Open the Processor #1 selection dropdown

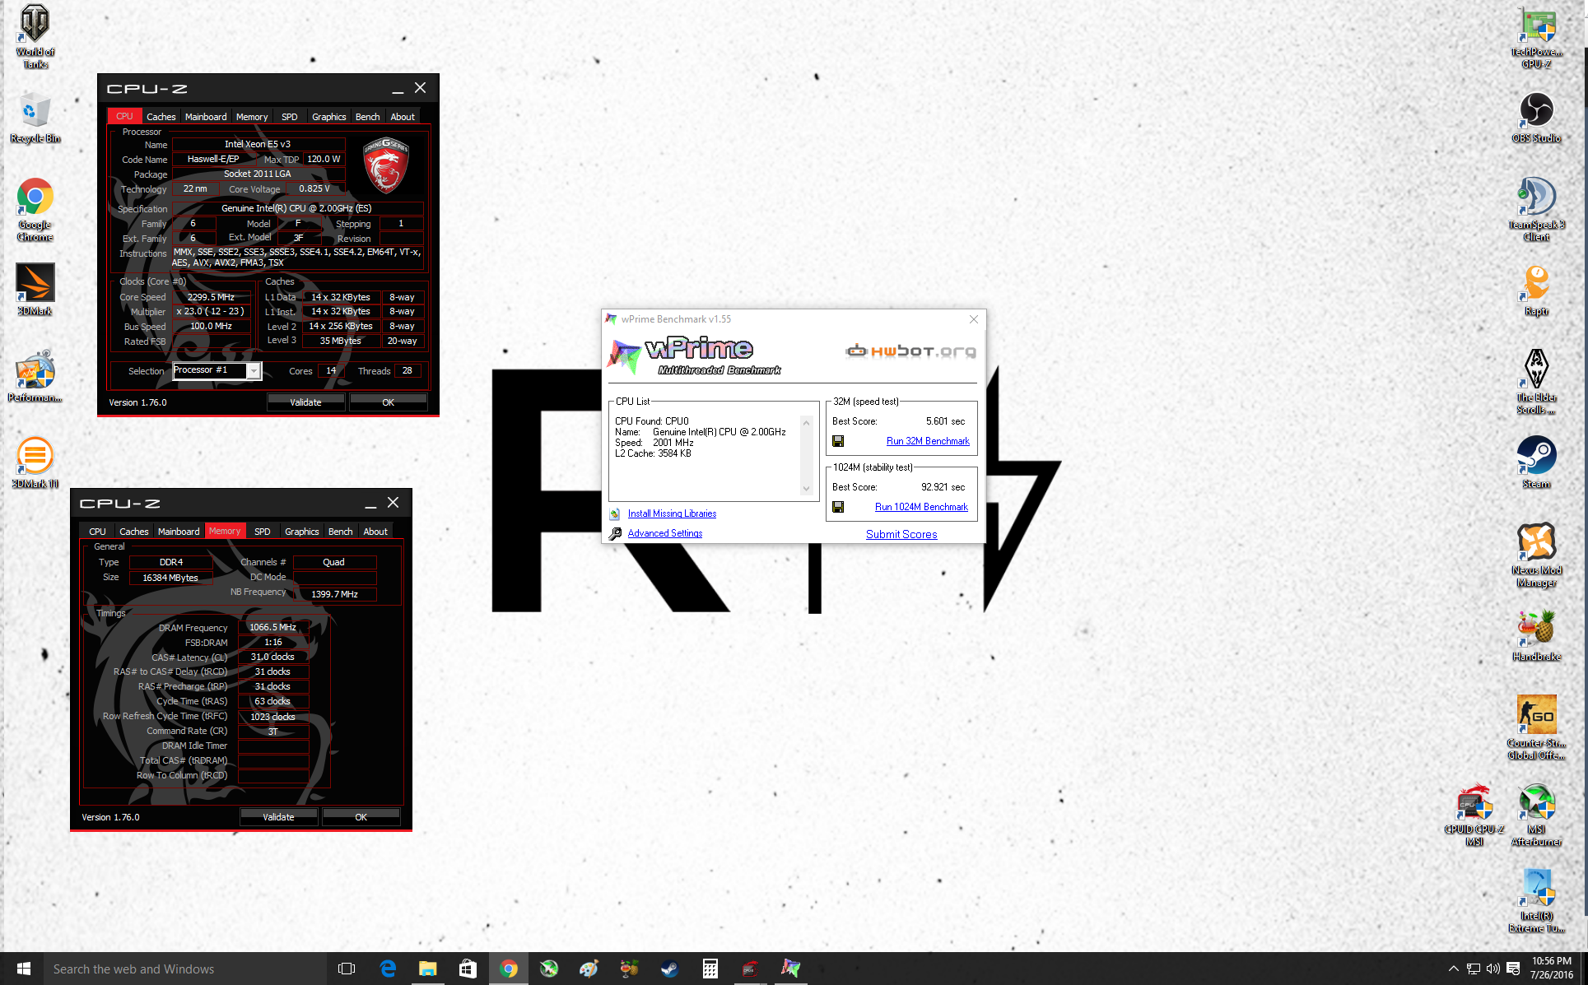pos(217,370)
